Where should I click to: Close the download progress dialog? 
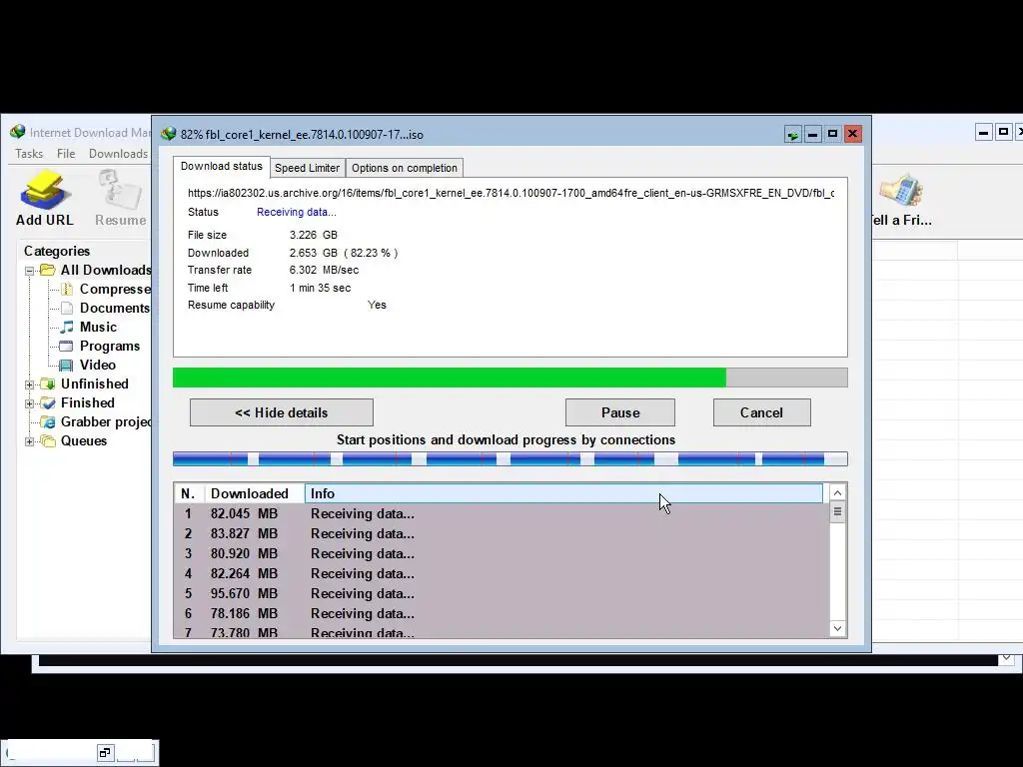pos(852,135)
